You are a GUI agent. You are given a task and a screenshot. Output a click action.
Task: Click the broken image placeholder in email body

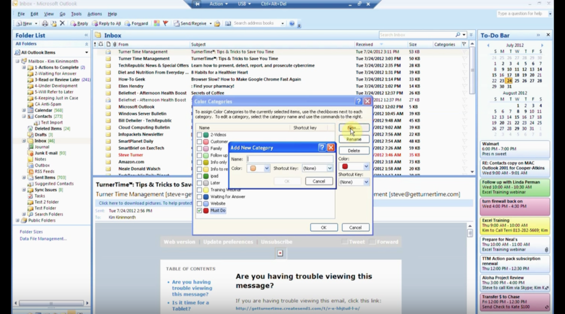[280, 253]
